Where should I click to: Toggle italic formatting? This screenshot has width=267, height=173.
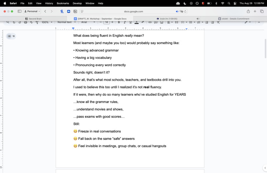(x=124, y=22)
